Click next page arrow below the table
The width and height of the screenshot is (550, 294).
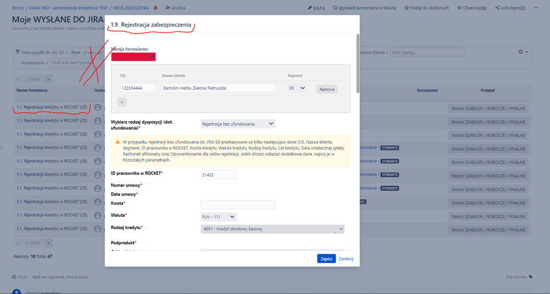coord(48,243)
